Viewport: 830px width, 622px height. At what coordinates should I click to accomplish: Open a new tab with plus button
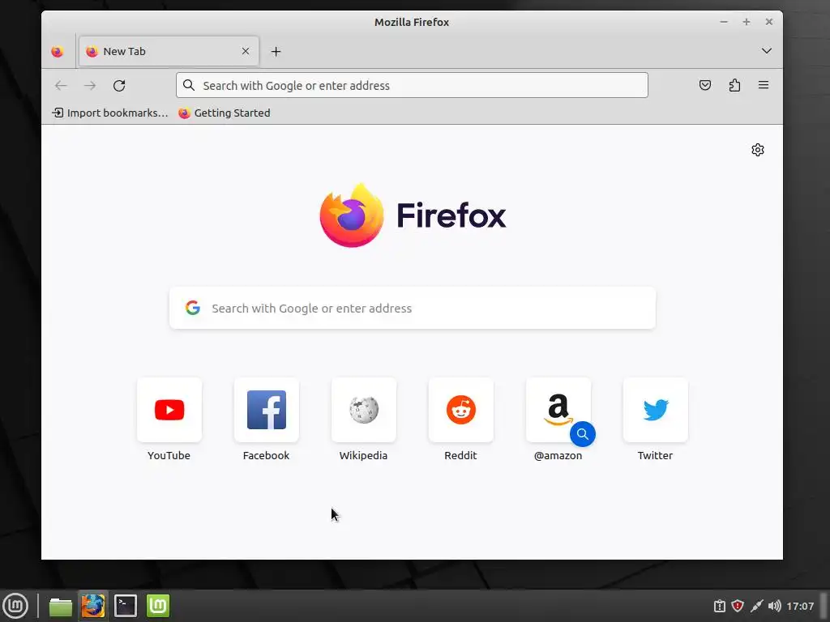coord(276,51)
